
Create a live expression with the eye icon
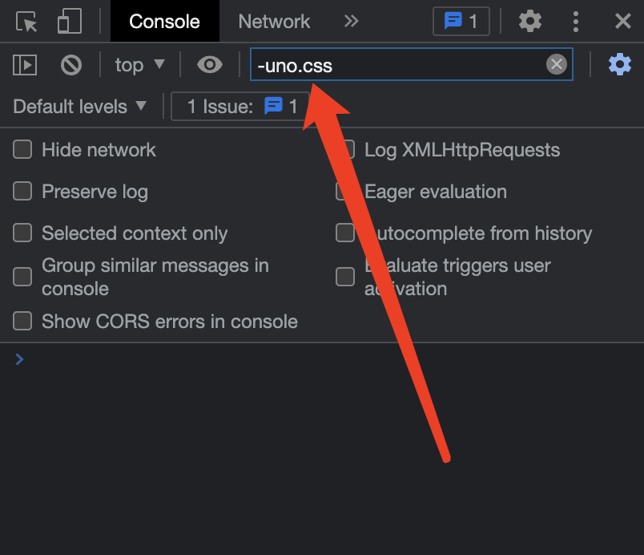[210, 65]
